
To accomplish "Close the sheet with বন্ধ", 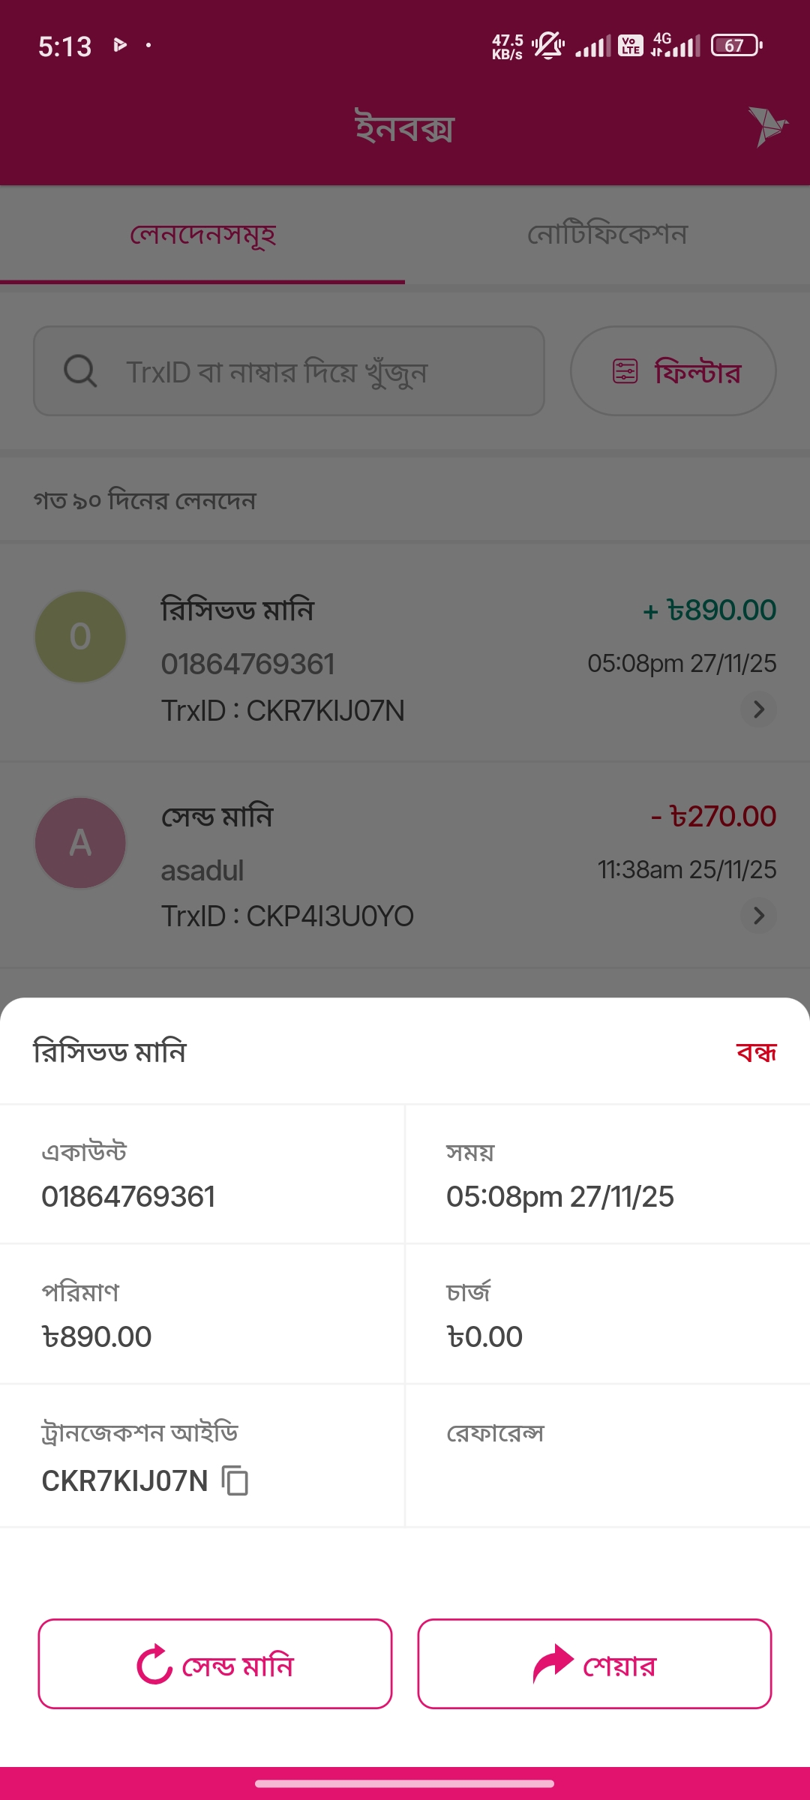I will (756, 1052).
